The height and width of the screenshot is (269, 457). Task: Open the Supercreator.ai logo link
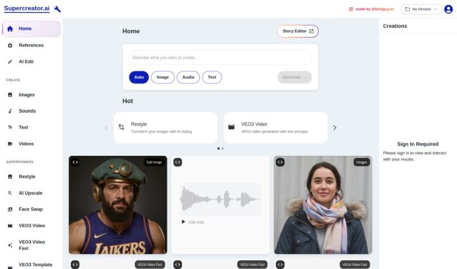[x=27, y=8]
